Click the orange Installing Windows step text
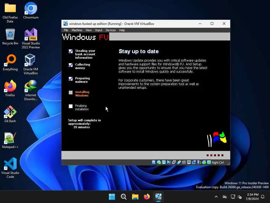This screenshot has width=270, height=203. (x=82, y=94)
